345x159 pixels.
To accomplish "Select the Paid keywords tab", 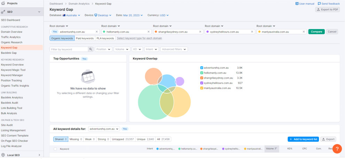I will coord(85,38).
